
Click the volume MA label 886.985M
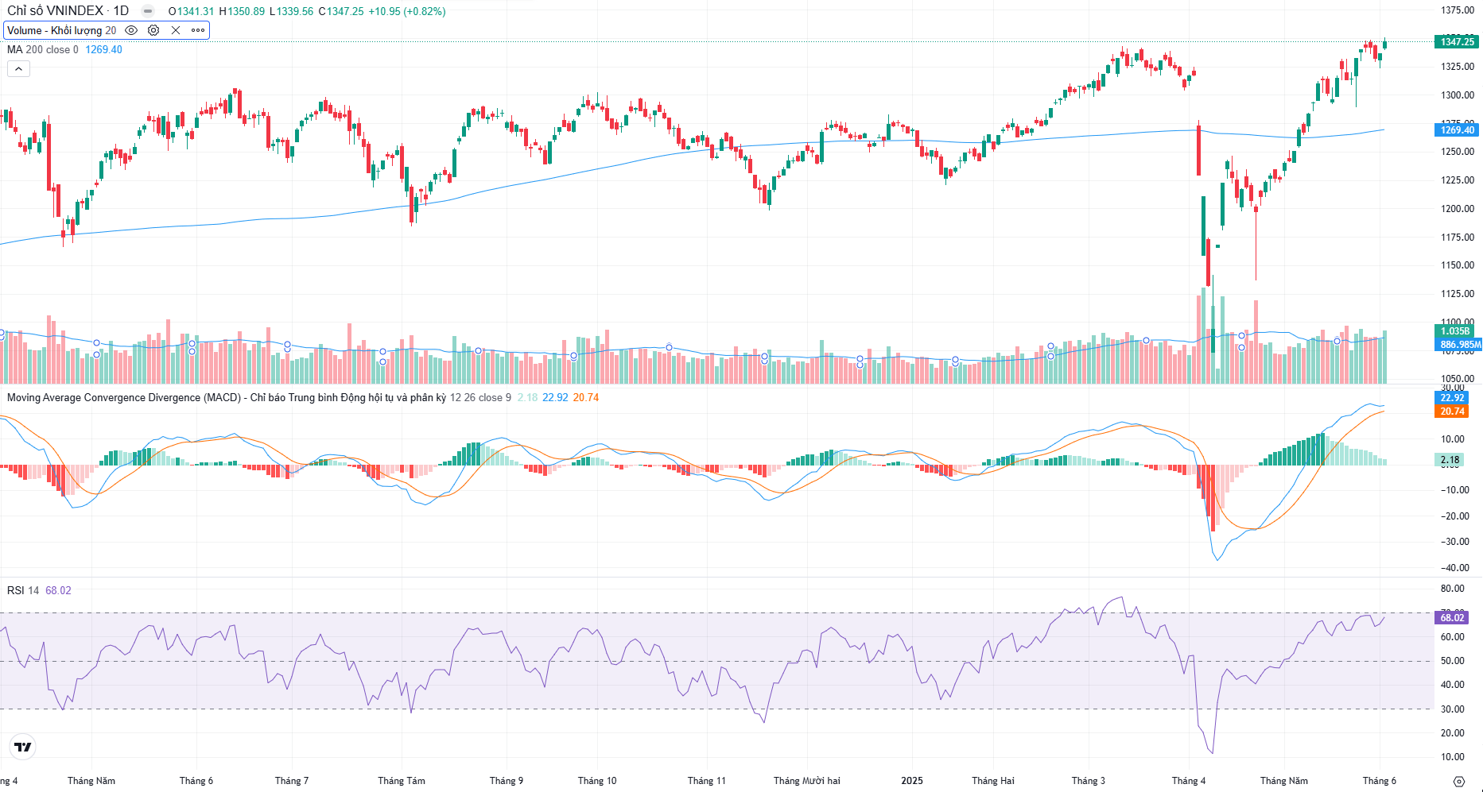point(1459,345)
